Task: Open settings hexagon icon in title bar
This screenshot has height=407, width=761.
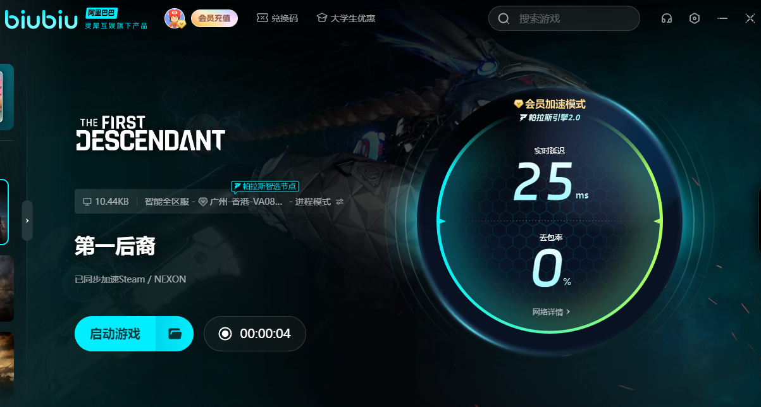Action: coord(695,18)
